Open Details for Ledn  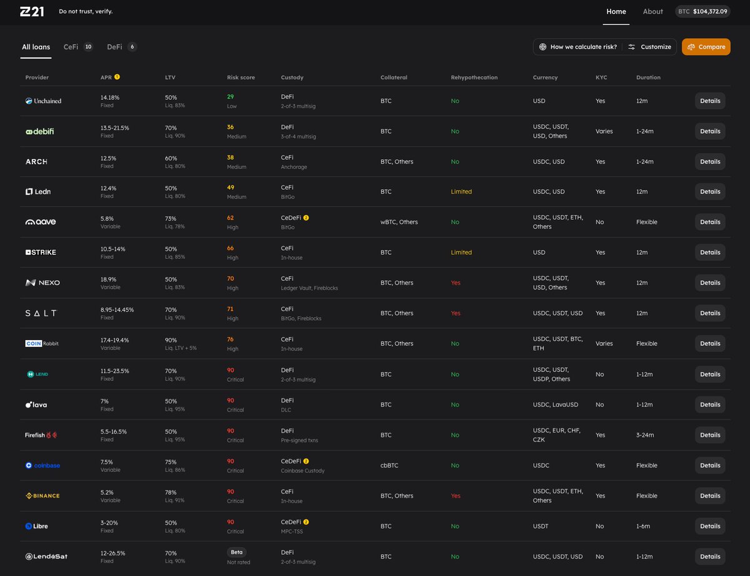[710, 192]
